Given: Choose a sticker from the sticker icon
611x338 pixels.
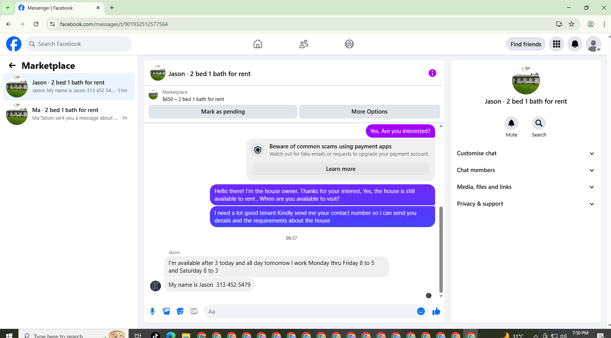Looking at the screenshot, I should [180, 311].
